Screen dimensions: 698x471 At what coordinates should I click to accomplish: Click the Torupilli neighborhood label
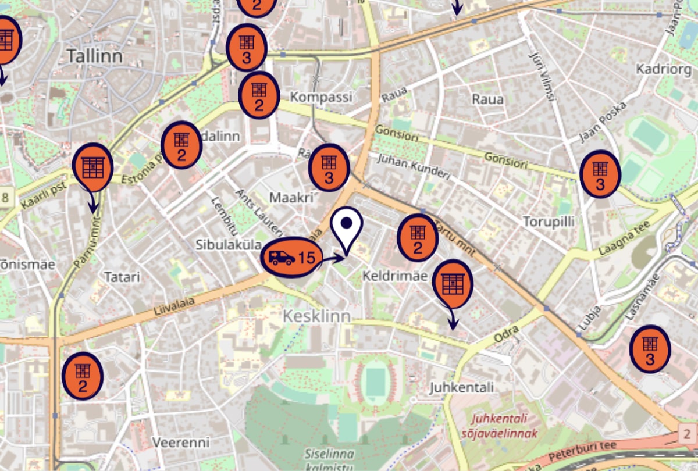549,221
